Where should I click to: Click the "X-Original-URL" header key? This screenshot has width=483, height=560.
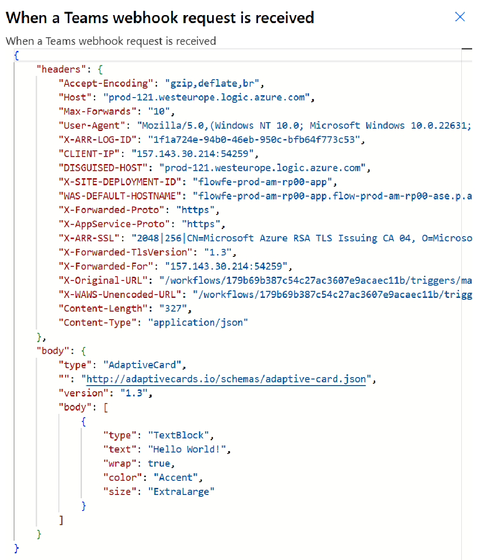coord(100,280)
